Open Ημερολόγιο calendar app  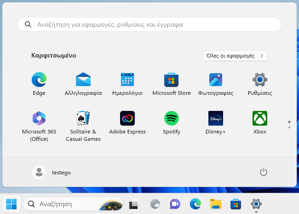pos(127,84)
